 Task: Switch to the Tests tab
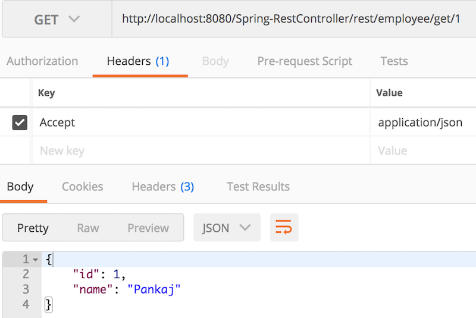click(394, 61)
